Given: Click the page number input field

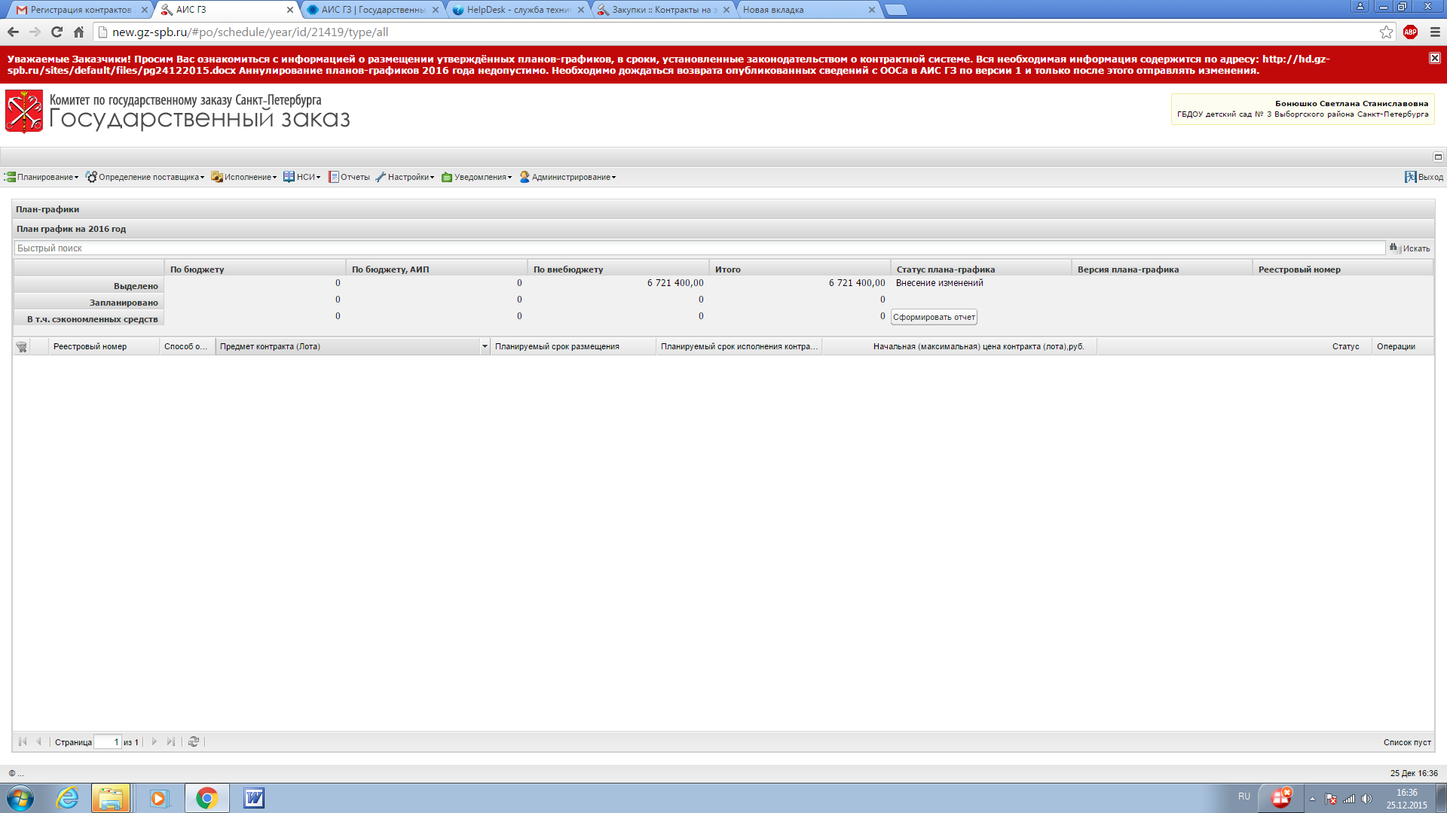Looking at the screenshot, I should (108, 741).
